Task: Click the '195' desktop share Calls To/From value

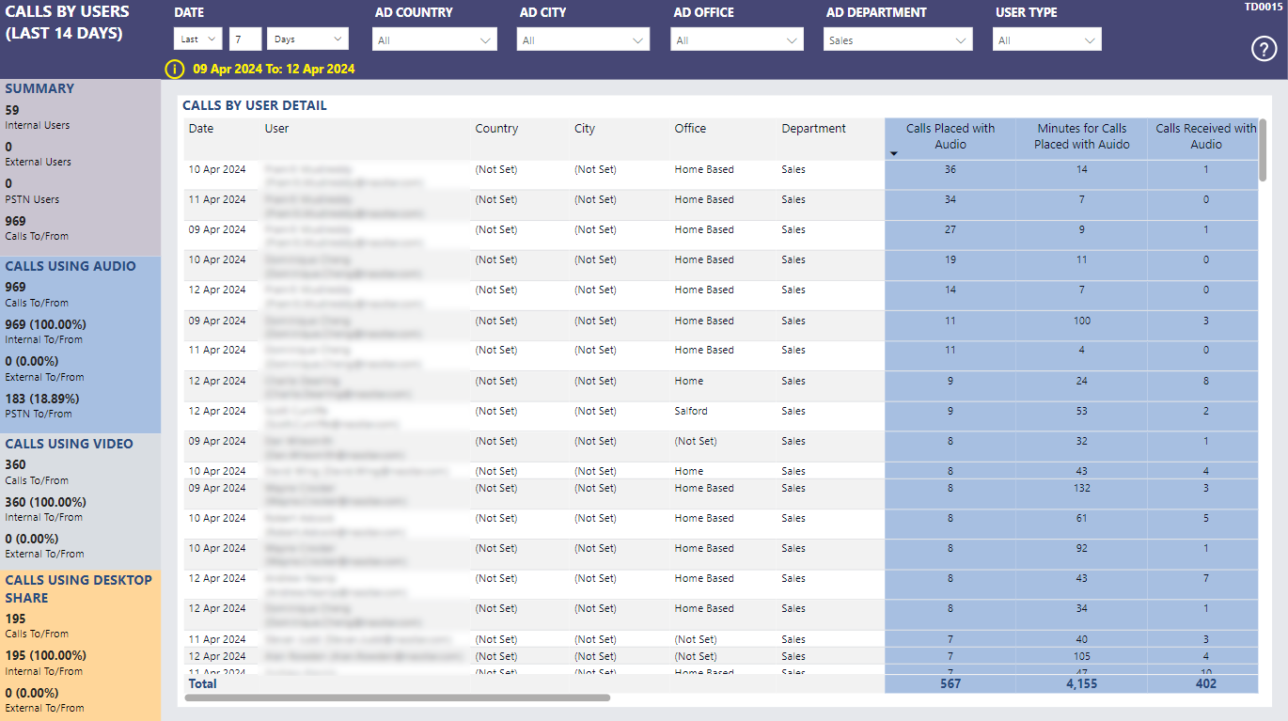Action: click(16, 619)
